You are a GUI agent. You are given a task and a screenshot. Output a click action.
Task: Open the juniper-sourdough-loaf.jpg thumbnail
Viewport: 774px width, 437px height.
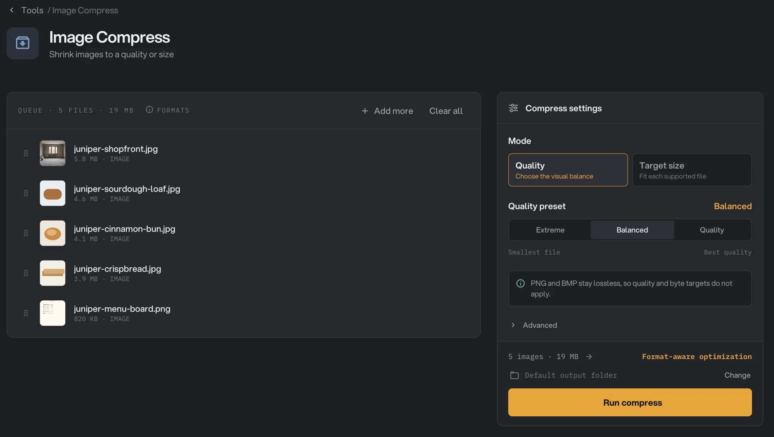pyautogui.click(x=53, y=193)
